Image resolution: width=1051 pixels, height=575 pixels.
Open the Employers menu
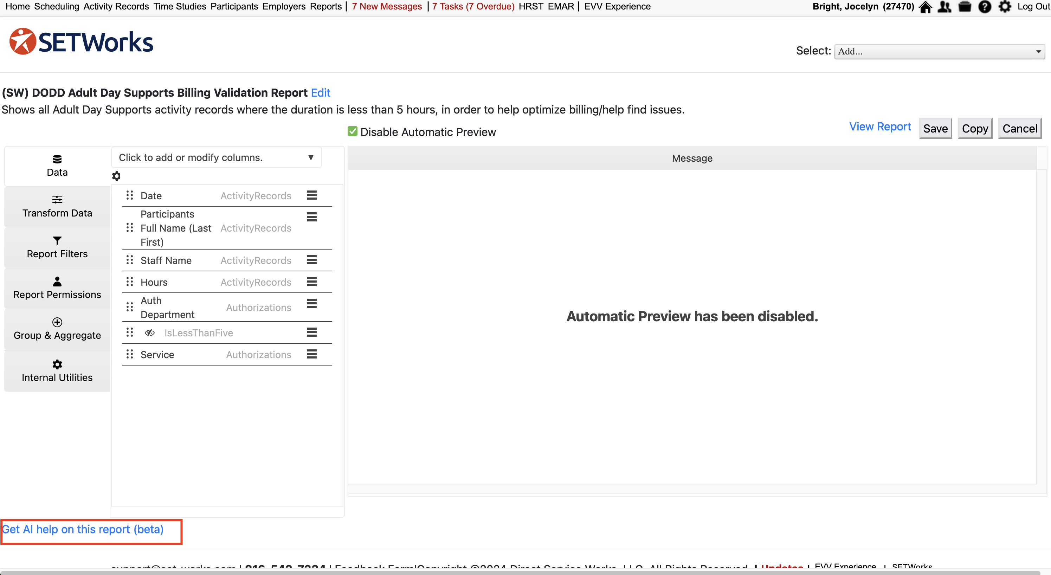pyautogui.click(x=284, y=7)
